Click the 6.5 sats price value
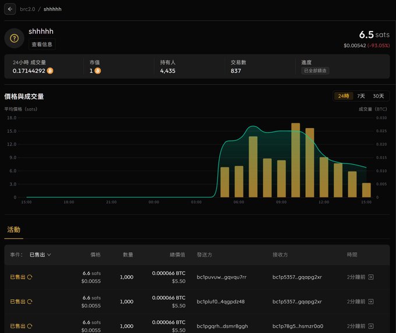396x333 pixels. [374, 34]
